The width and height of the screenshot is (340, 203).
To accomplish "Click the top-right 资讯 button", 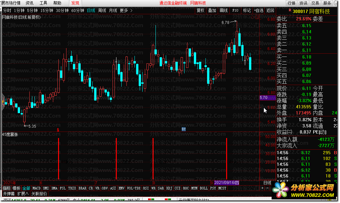I will [303, 3].
